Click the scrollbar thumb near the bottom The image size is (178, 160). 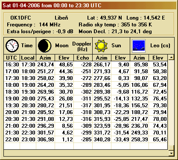coord(171,148)
